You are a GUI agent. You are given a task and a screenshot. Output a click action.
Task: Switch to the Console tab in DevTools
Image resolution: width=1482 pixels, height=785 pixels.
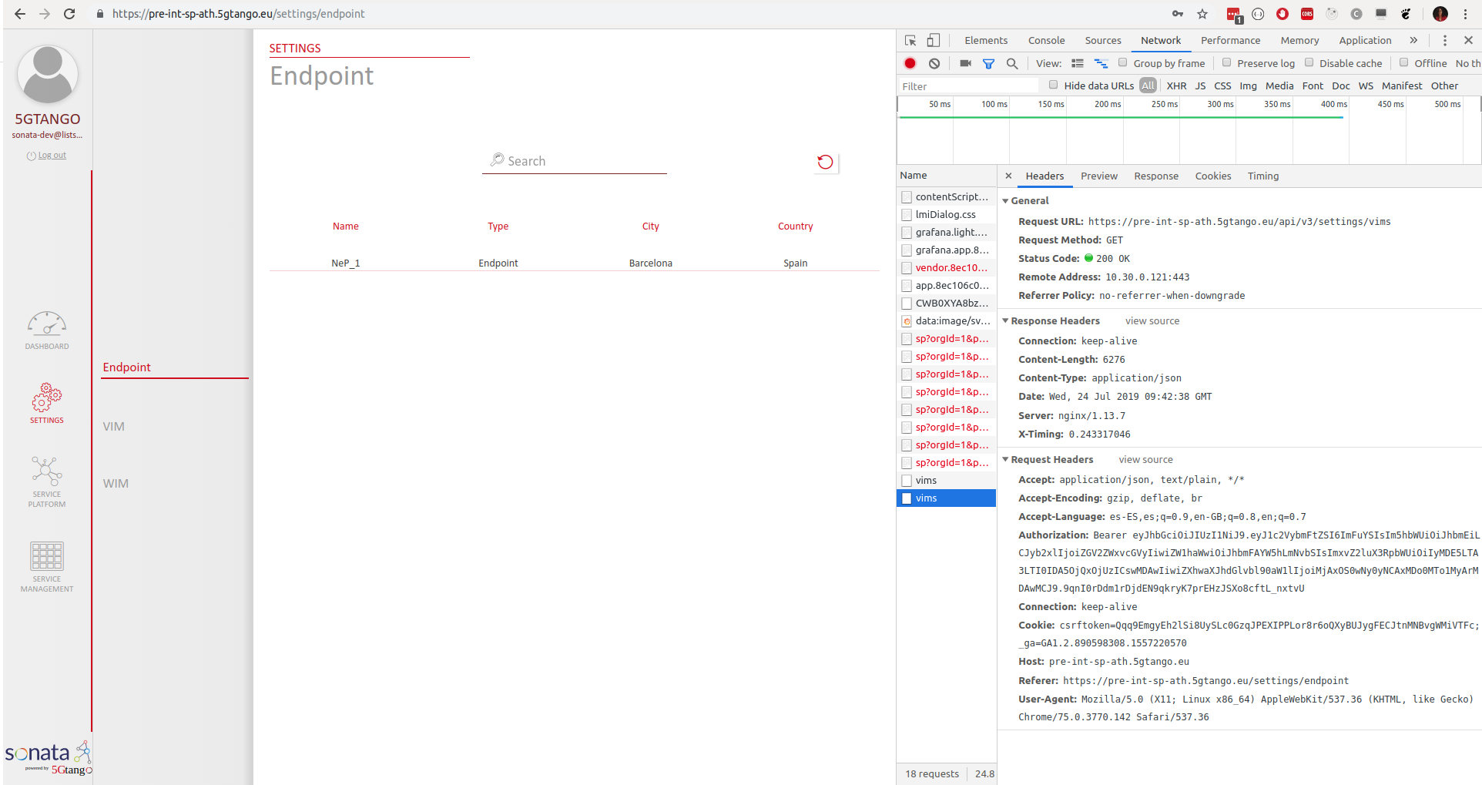point(1046,40)
